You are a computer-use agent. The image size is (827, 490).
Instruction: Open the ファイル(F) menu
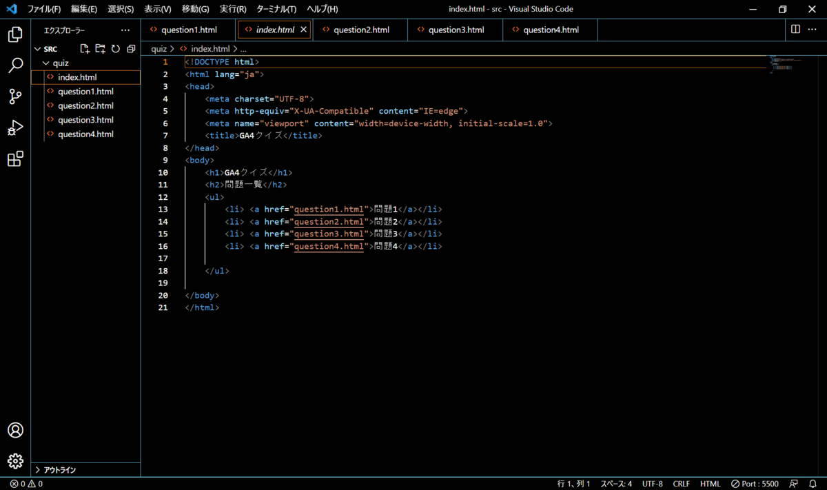[44, 9]
